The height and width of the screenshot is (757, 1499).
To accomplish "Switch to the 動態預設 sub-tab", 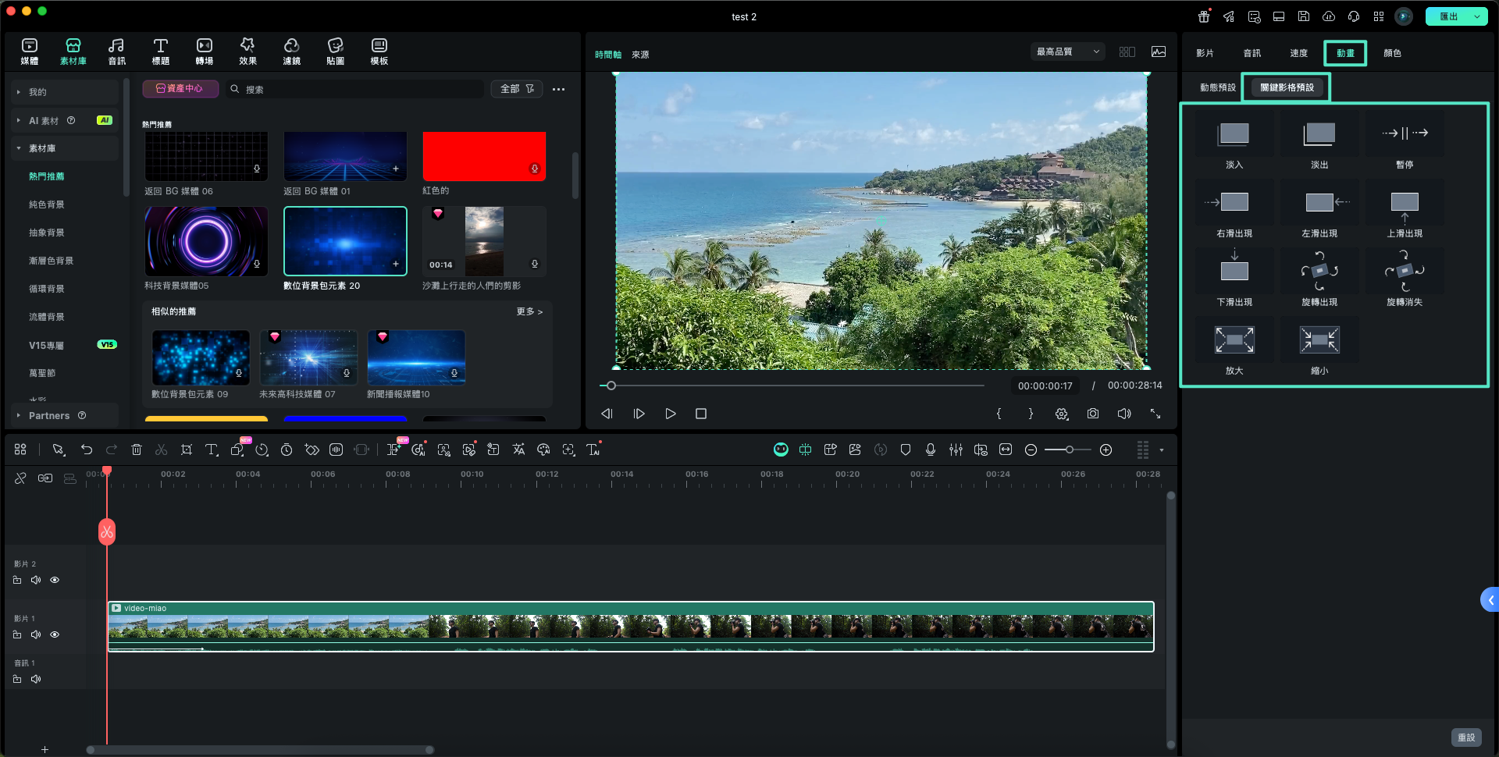I will tap(1217, 87).
